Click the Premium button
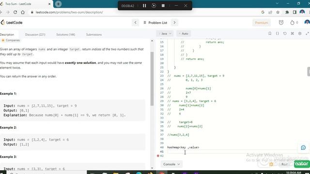 [x=262, y=23]
